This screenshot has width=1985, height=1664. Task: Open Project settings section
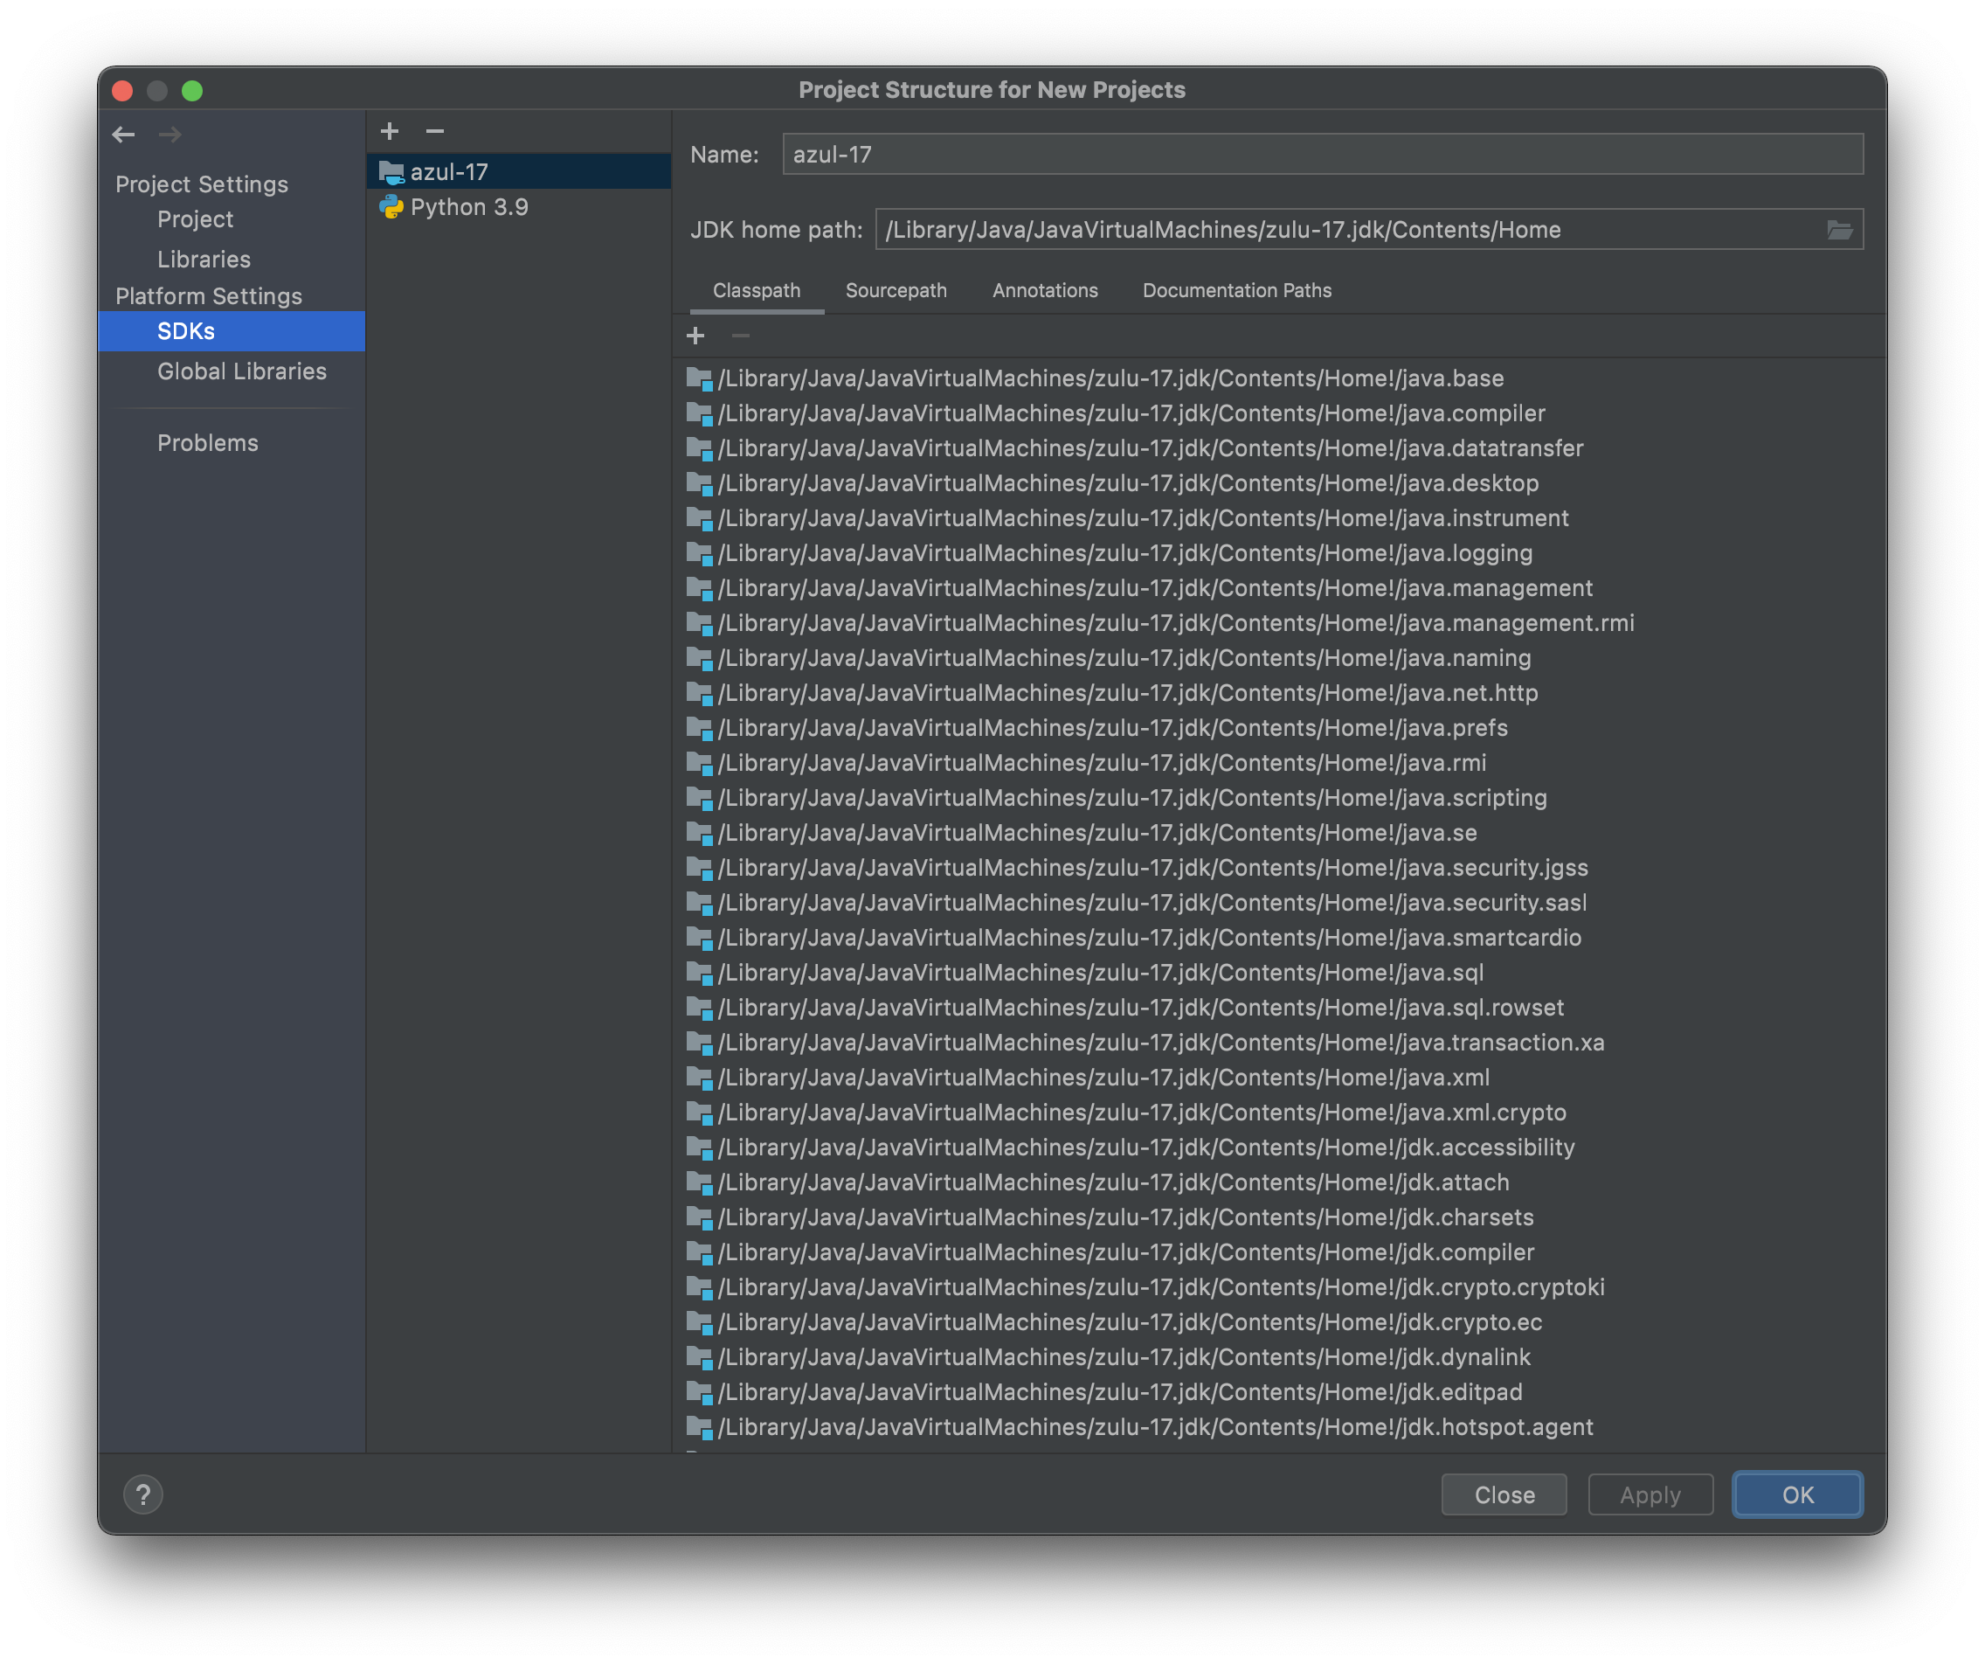(232, 219)
